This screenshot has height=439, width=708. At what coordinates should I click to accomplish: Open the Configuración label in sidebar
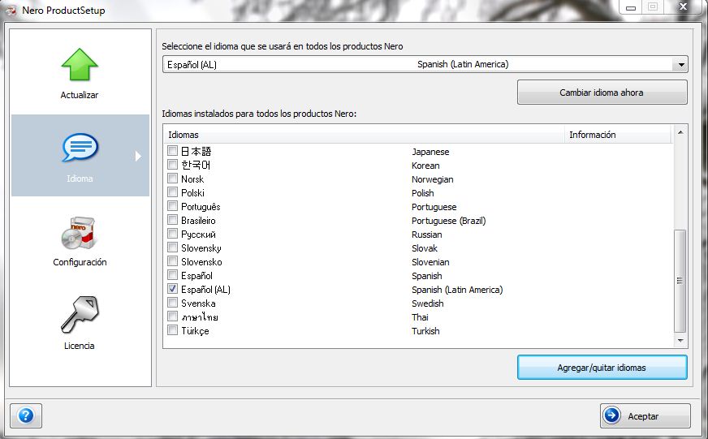tap(80, 262)
